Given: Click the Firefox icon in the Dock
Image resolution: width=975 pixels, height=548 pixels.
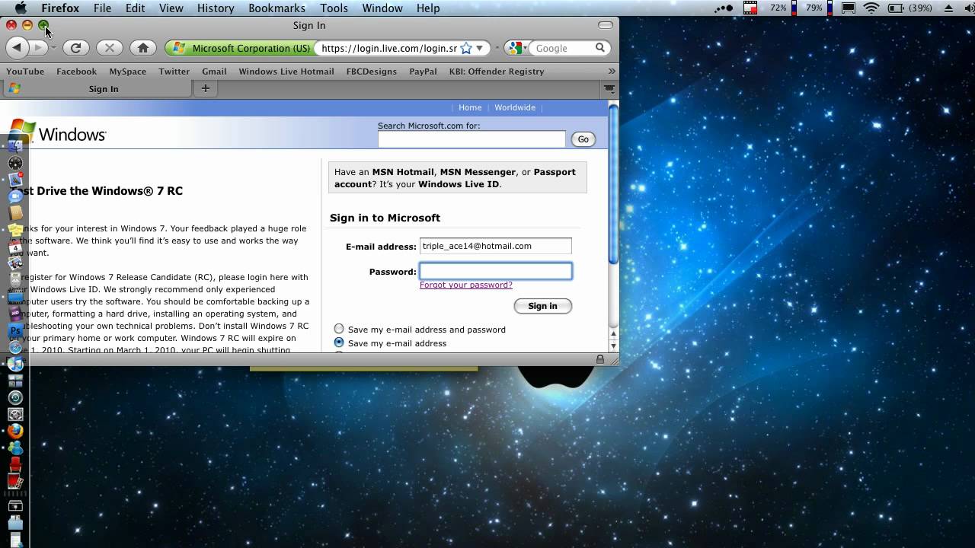Looking at the screenshot, I should click(14, 431).
